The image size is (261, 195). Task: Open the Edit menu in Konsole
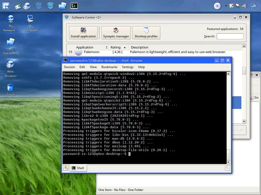click(x=82, y=67)
